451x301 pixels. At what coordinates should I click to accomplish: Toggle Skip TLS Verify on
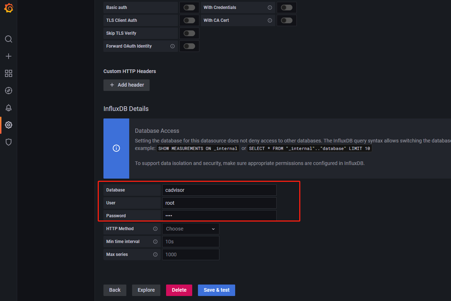[x=189, y=33]
